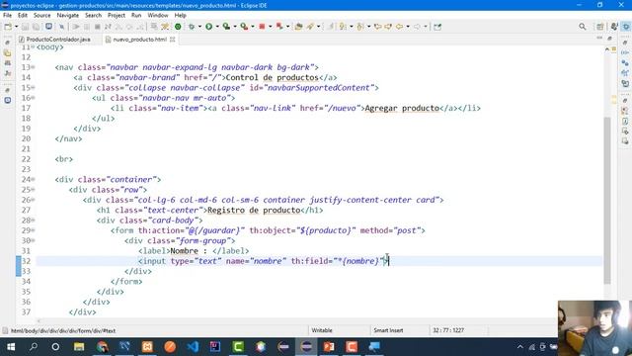This screenshot has height=356, width=632.
Task: Select the active Spring perspective icon
Action: pos(626,27)
